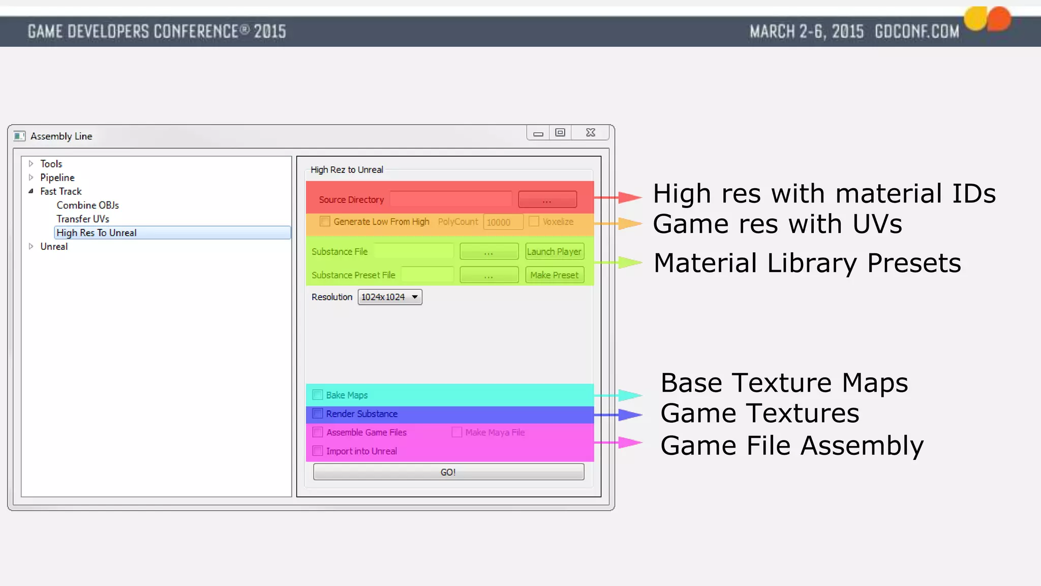Screen dimensions: 1041x586
Task: Select High Res To Unreal entry
Action: coord(172,232)
